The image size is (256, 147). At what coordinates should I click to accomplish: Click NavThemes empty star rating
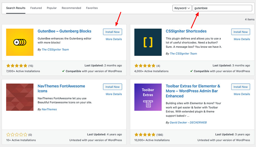[x=17, y=135]
